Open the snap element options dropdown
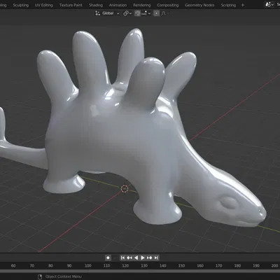 click(146, 13)
